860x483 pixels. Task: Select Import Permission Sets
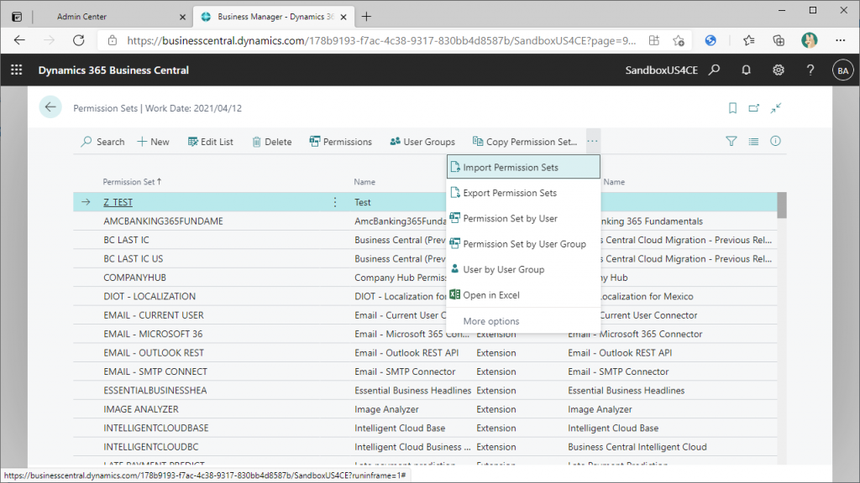523,167
